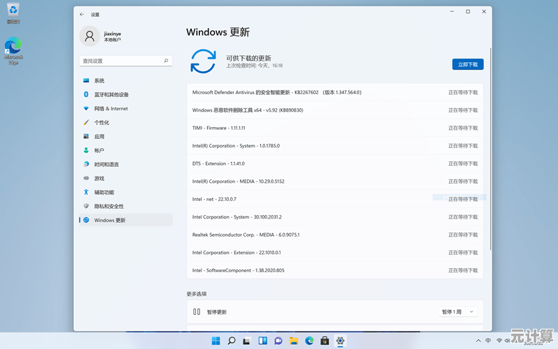The image size is (558, 349).
Task: Select Intel(R) Corporation - MEDIA - 10.29.0.5152
Action: (335, 181)
